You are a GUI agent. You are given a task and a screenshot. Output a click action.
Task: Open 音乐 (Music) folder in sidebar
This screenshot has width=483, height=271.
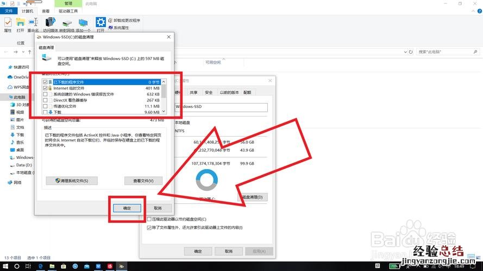(20, 142)
